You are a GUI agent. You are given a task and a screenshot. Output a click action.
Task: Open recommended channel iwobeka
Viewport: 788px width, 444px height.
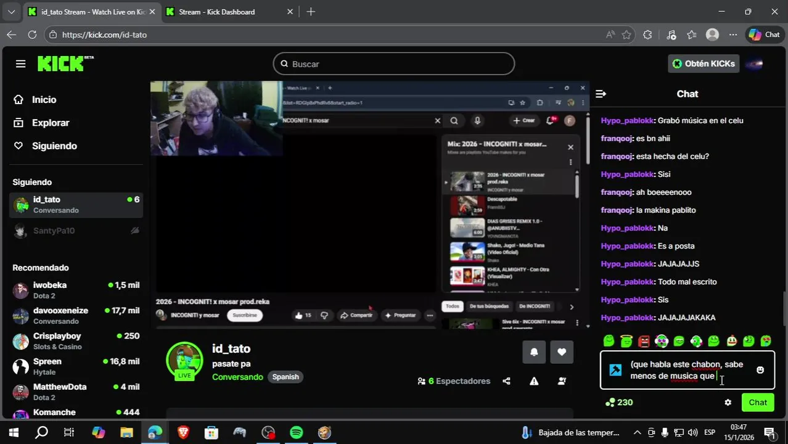point(76,290)
